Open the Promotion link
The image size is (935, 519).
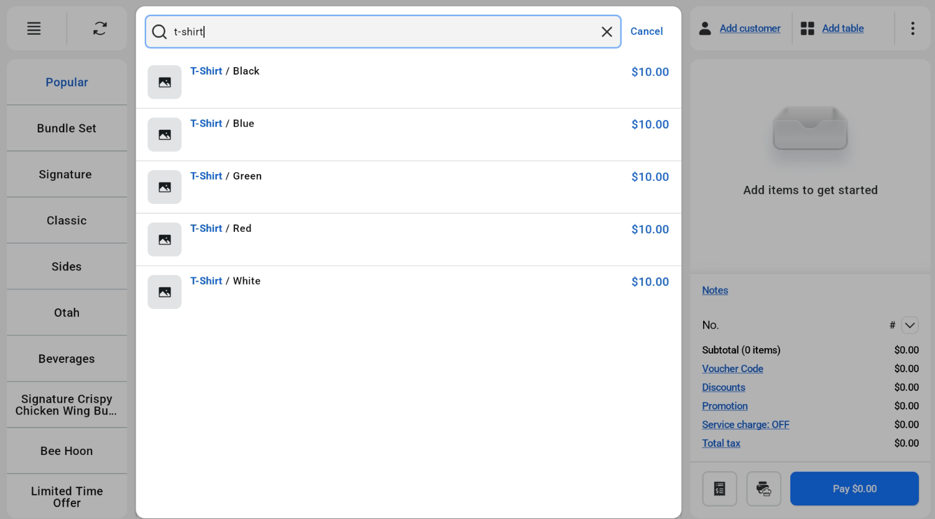tap(725, 406)
